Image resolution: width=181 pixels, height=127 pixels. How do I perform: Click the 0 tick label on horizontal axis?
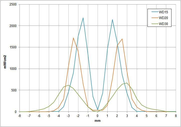(x=98, y=115)
